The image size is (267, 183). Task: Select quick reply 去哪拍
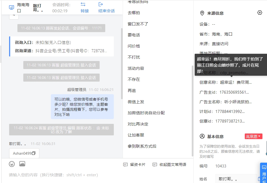134,13
